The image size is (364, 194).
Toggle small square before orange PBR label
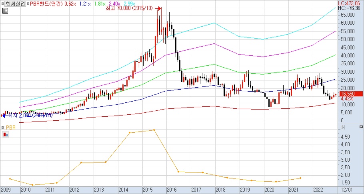2,127
